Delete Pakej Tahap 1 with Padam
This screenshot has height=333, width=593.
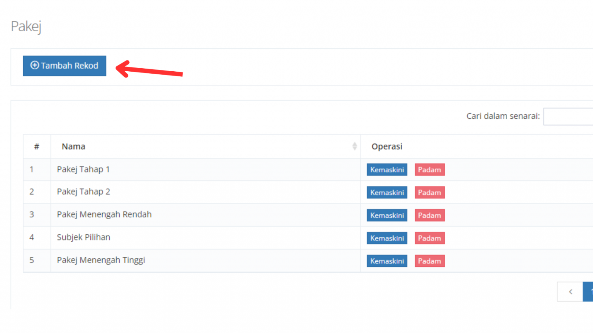[x=429, y=170]
